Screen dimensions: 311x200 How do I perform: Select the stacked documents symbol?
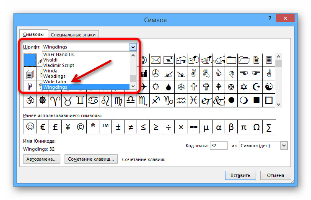(x=30, y=74)
